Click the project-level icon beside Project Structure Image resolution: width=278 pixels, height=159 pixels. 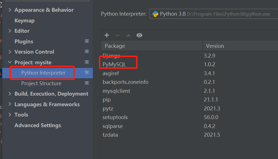(87, 83)
